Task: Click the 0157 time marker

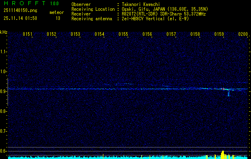Action: click(171, 34)
